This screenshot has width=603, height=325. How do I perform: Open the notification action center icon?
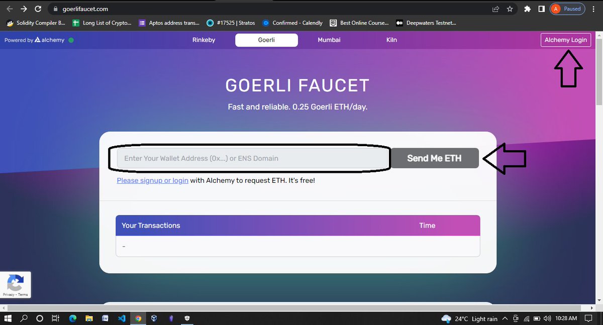point(589,318)
